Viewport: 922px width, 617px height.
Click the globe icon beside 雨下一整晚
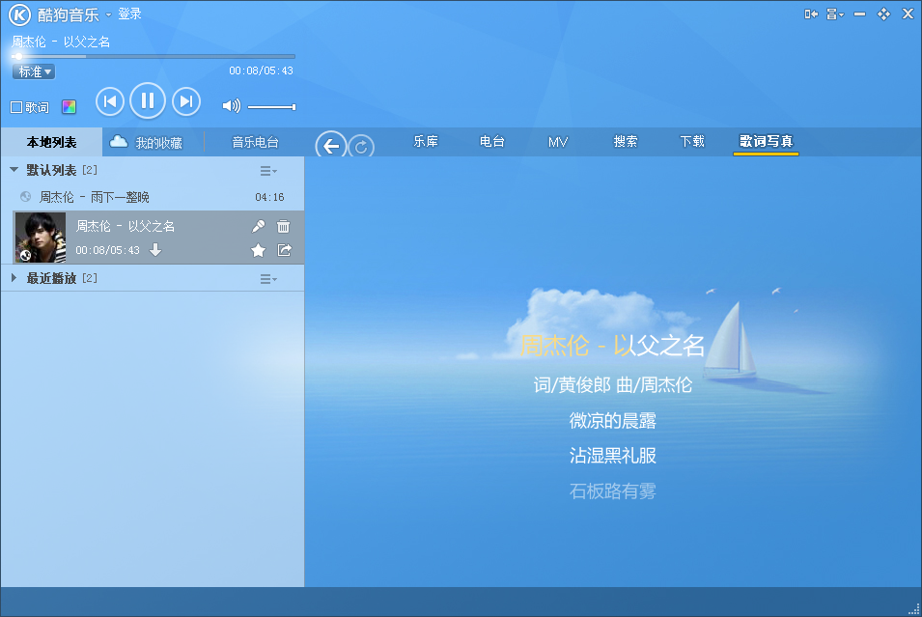(x=25, y=197)
